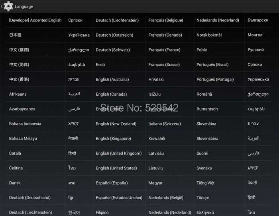Pick Deutsch (Deutschland) as language
This screenshot has height=216, width=279.
(x=30, y=198)
